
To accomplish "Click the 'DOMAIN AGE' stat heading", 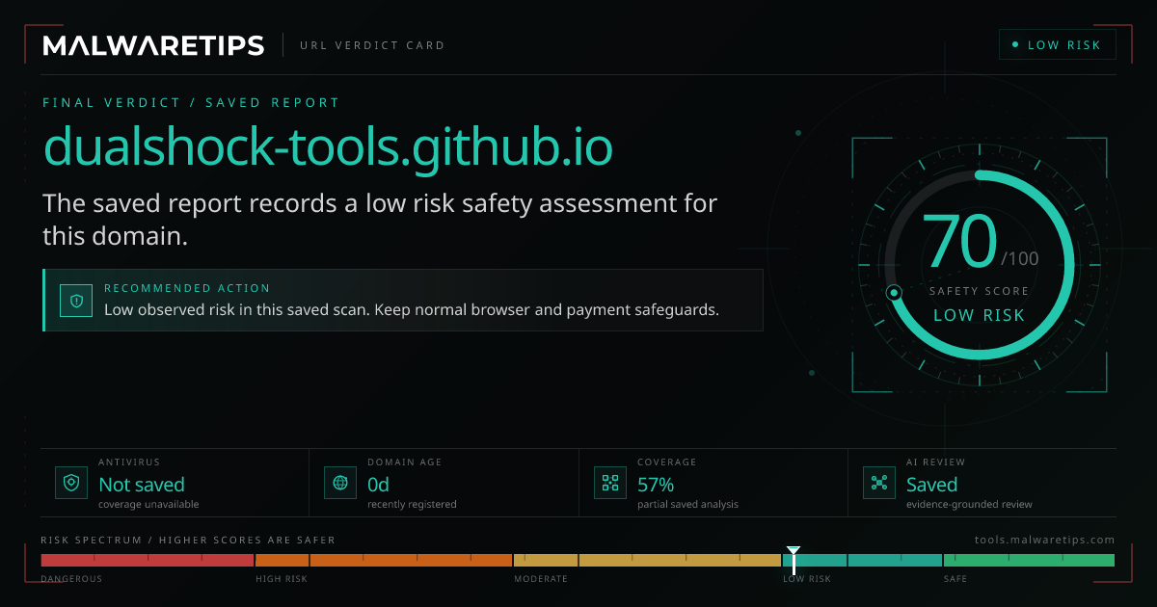I will tap(404, 462).
